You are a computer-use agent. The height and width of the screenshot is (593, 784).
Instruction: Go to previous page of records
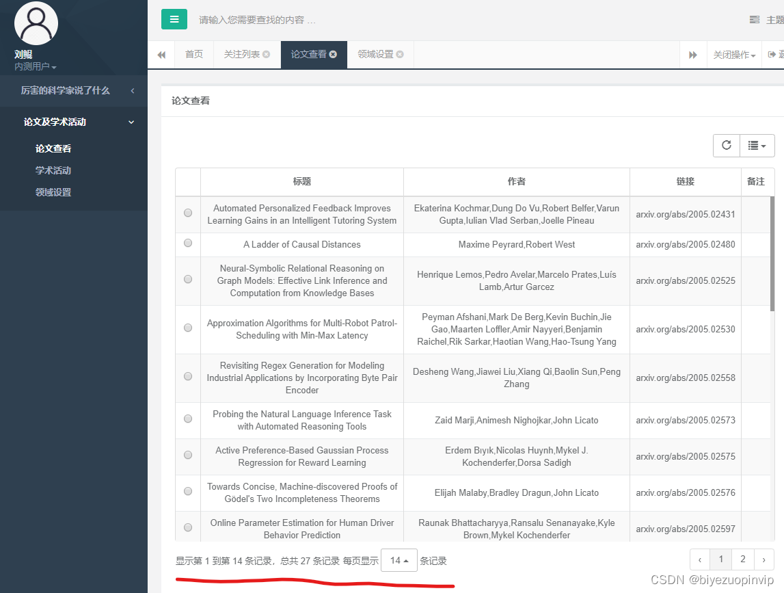point(700,559)
